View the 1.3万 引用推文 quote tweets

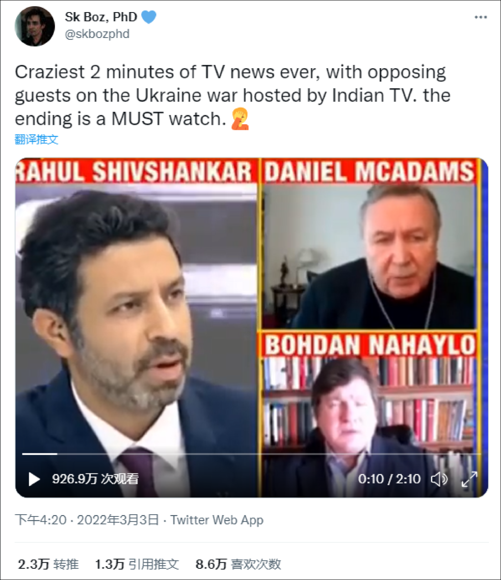pos(137,564)
